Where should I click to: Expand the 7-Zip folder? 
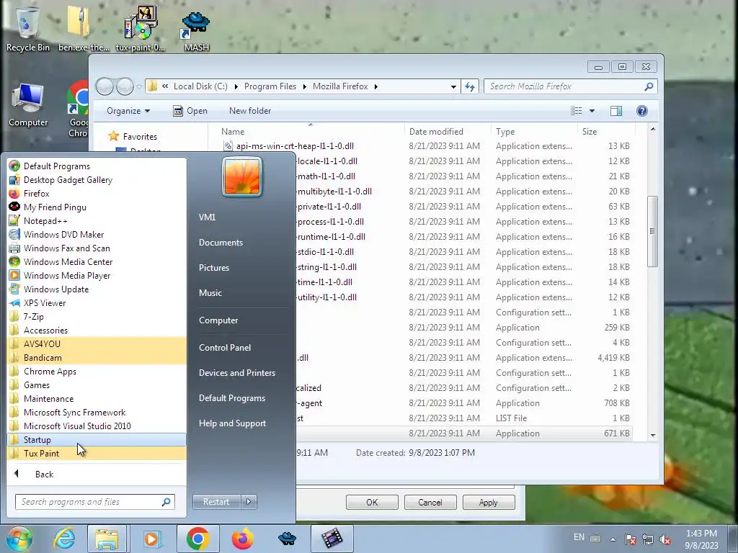point(97,317)
